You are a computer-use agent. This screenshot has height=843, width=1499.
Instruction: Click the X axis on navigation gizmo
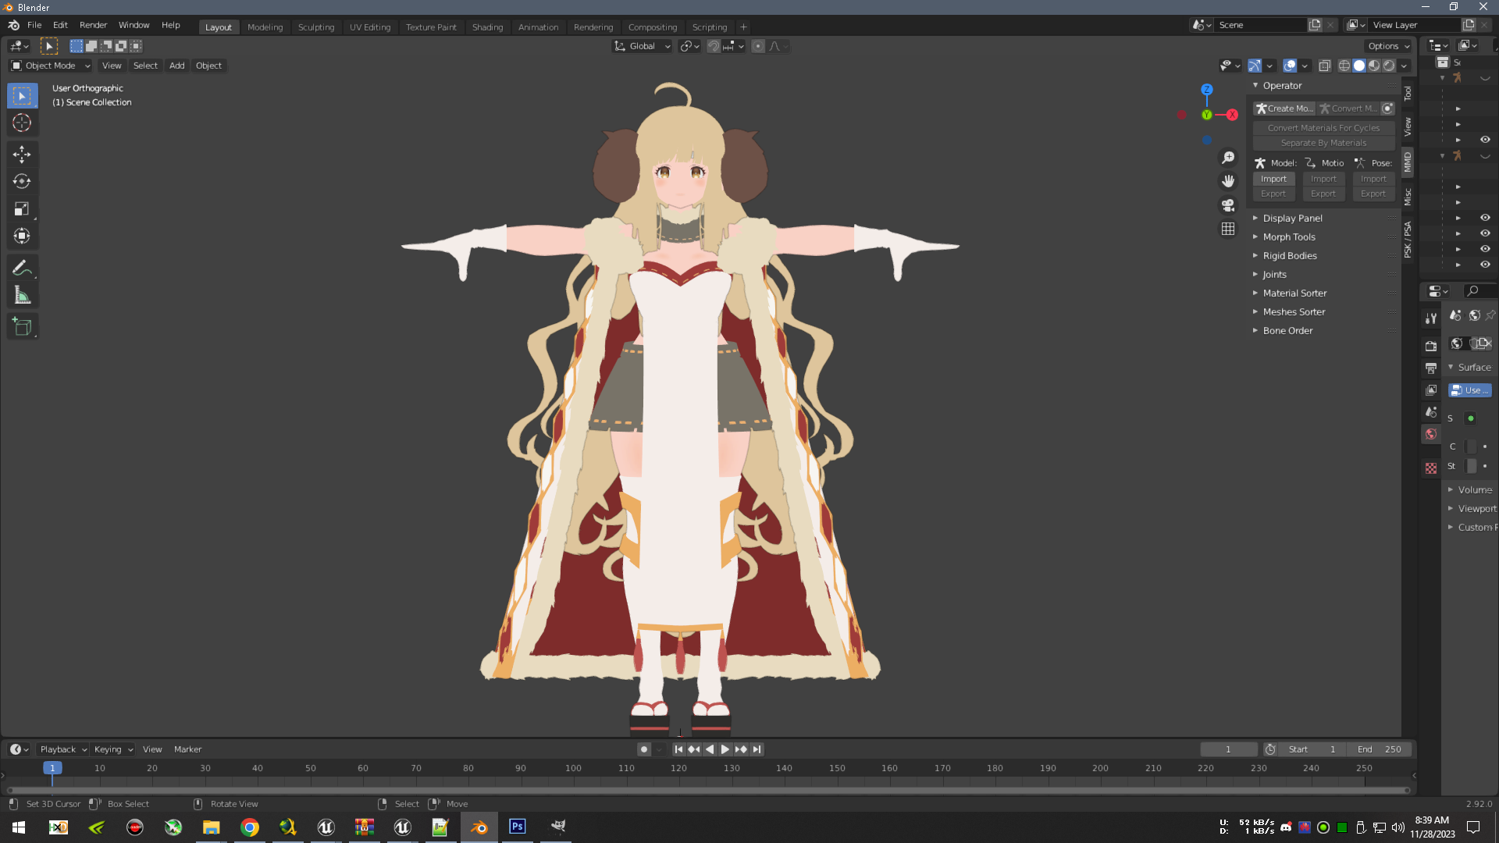click(x=1232, y=115)
